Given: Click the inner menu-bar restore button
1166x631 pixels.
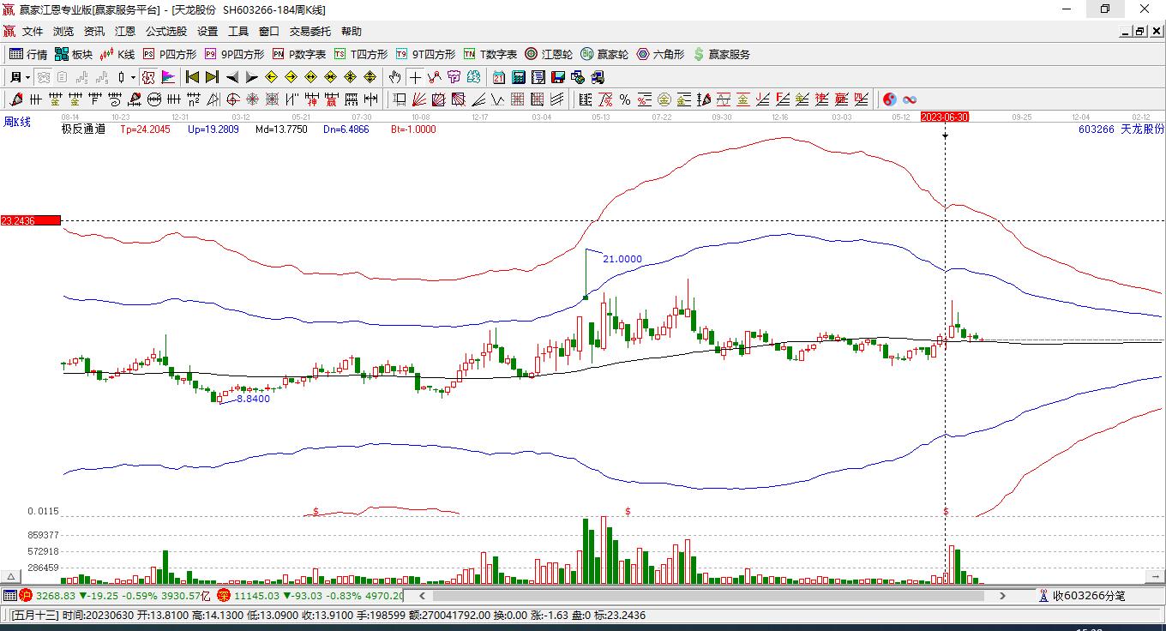Looking at the screenshot, I should (x=1140, y=32).
